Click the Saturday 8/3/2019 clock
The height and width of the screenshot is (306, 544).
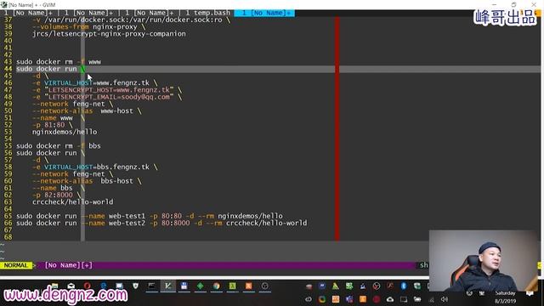(505, 297)
